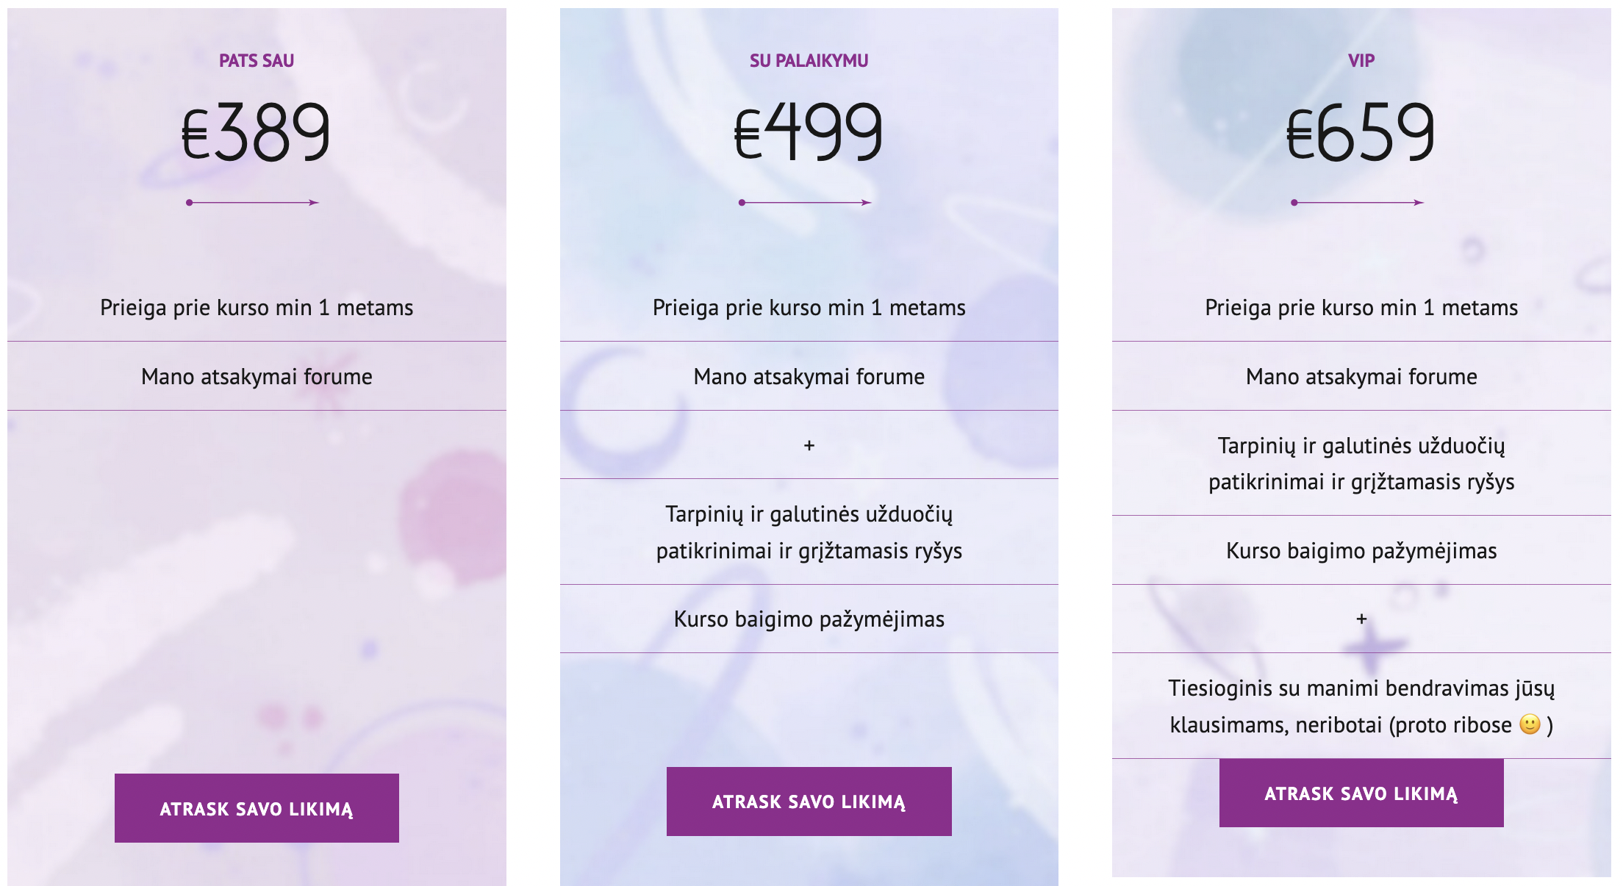Click "Tarpinių ir galutinės užduočių" in SU PALAIKYMU plan
The image size is (1623, 886).
coord(809,514)
